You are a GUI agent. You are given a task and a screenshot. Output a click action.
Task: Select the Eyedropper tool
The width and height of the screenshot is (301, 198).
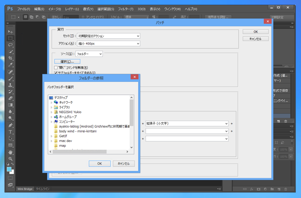(10, 65)
